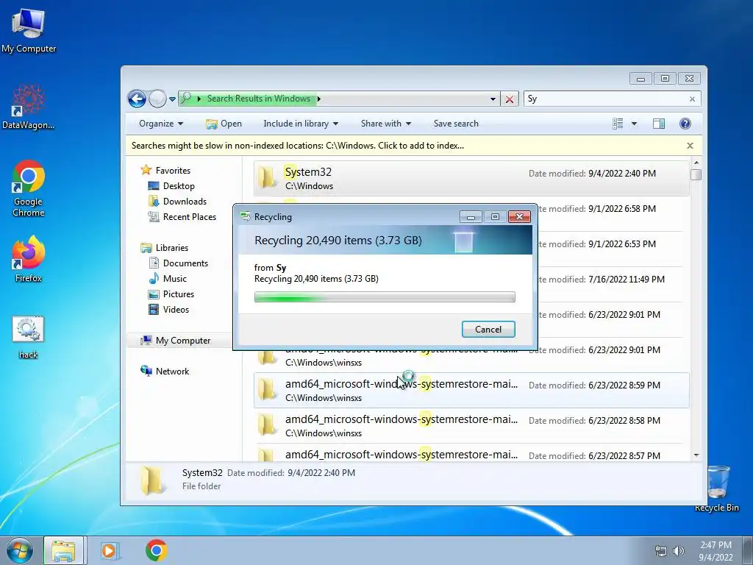Click the Videos filmstrip icon in sidebar
Viewport: 753px width, 565px height.
[154, 310]
